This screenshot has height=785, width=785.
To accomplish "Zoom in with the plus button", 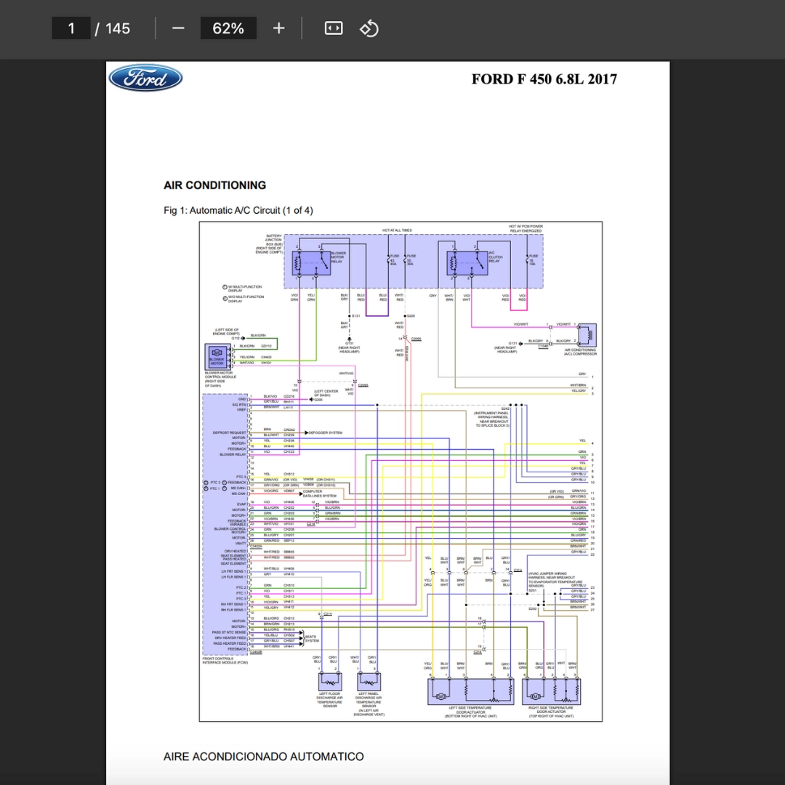I will click(x=279, y=28).
